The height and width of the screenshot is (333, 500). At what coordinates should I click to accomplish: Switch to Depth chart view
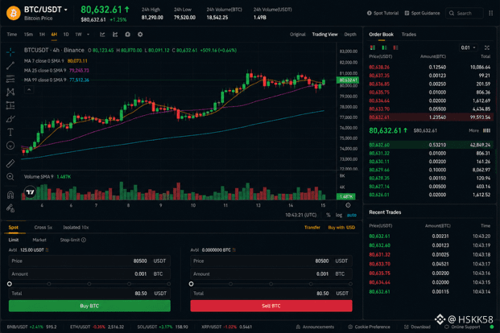pyautogui.click(x=350, y=35)
